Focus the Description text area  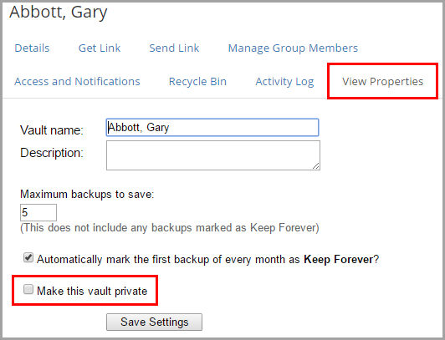coord(213,155)
